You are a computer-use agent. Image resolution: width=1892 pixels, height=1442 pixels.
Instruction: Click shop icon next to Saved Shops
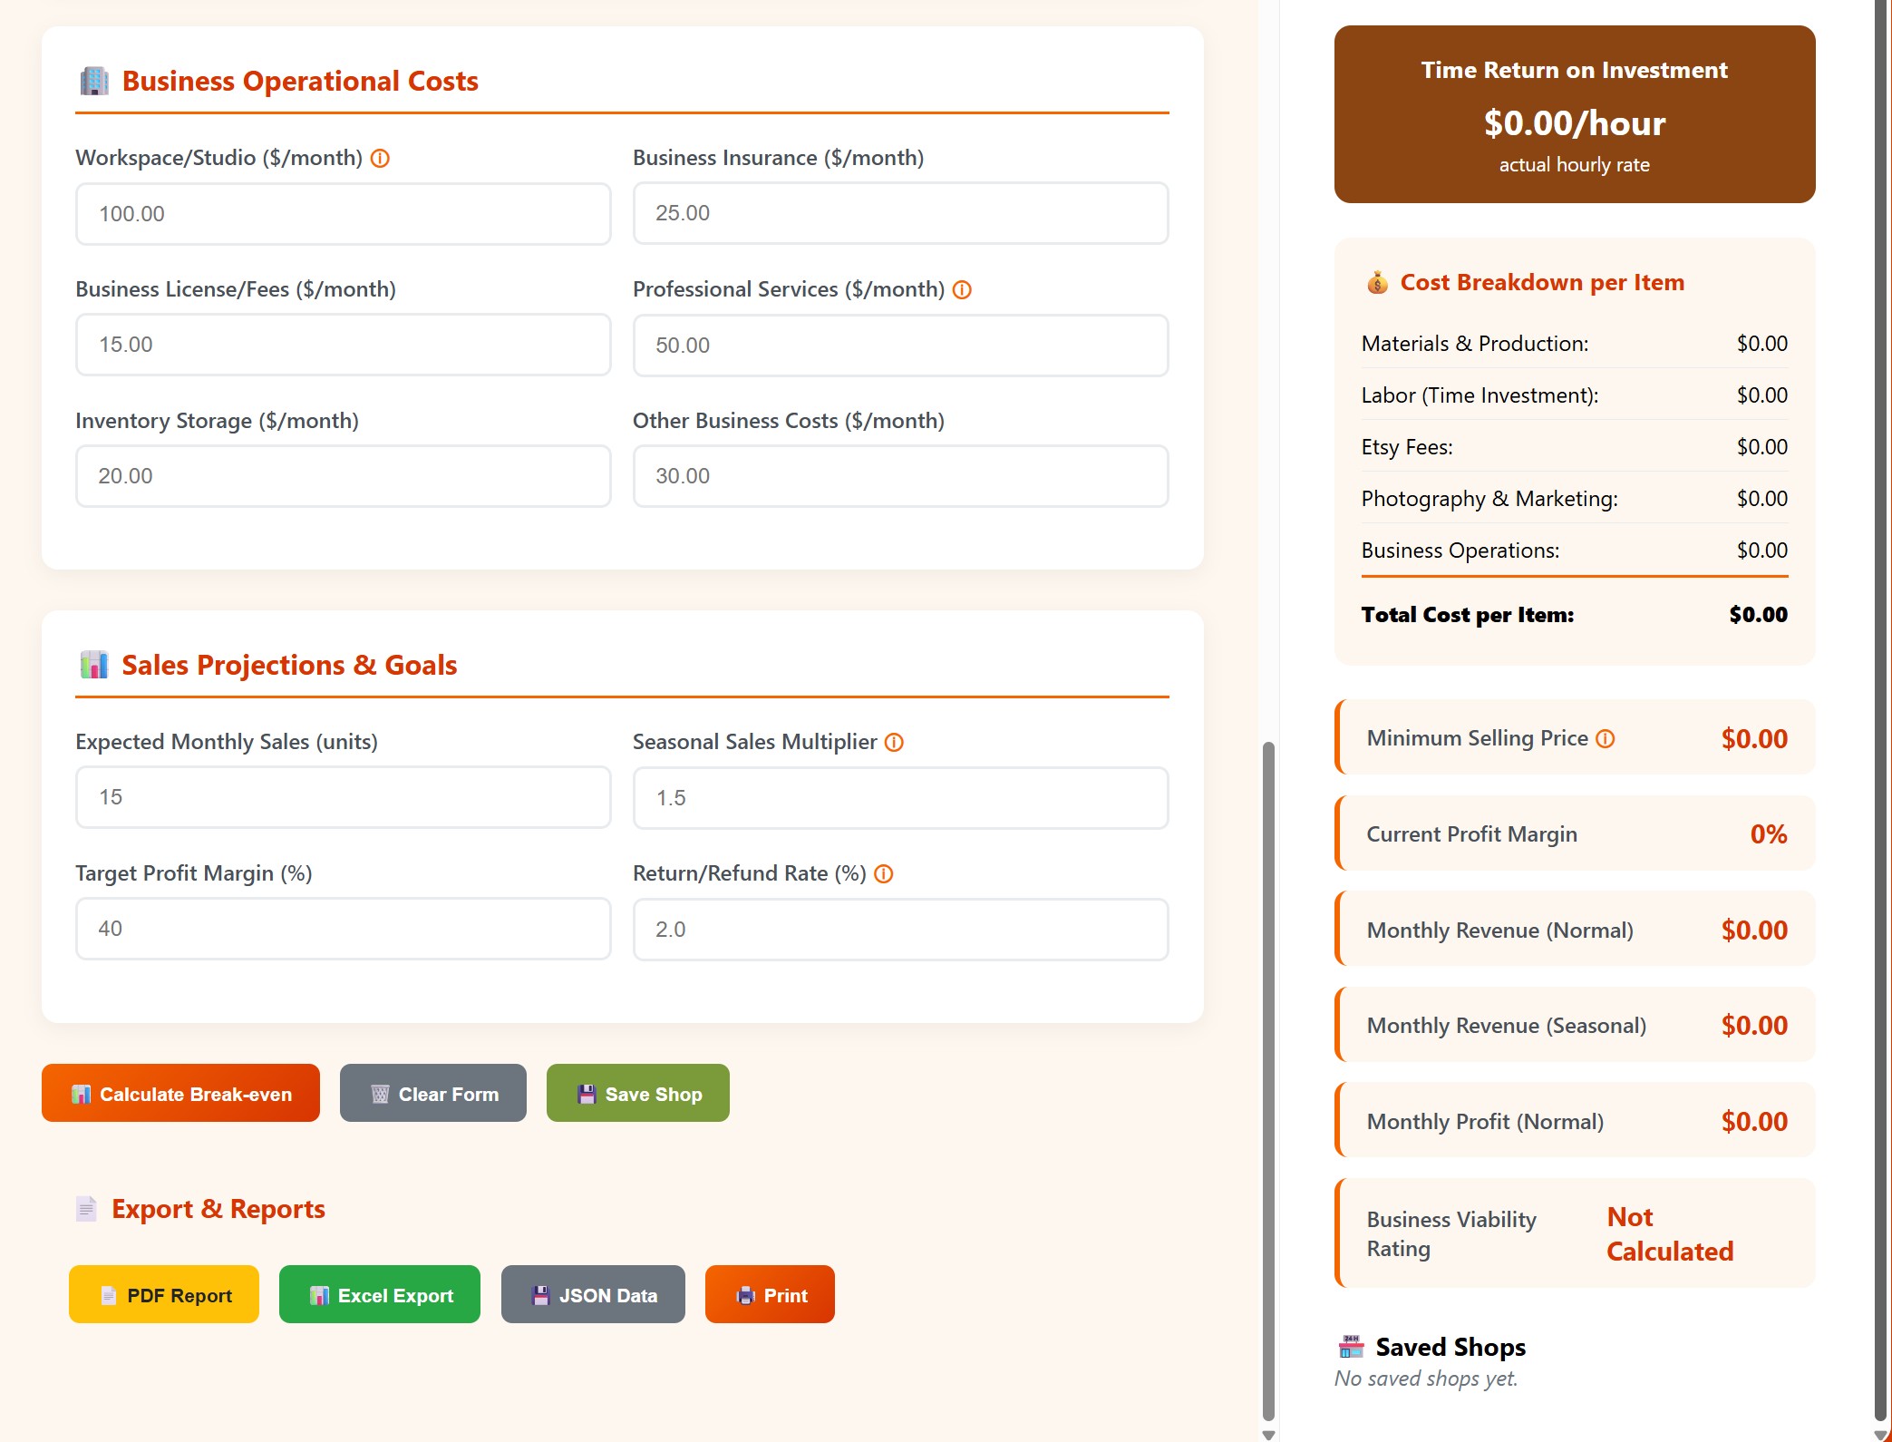[1351, 1347]
